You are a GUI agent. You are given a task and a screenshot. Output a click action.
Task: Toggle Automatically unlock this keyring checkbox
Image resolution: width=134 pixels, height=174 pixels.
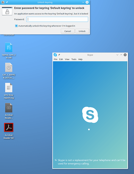16,26
